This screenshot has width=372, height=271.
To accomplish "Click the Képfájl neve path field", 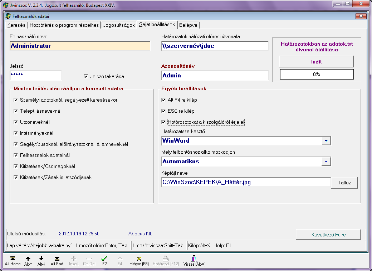I will [x=246, y=182].
